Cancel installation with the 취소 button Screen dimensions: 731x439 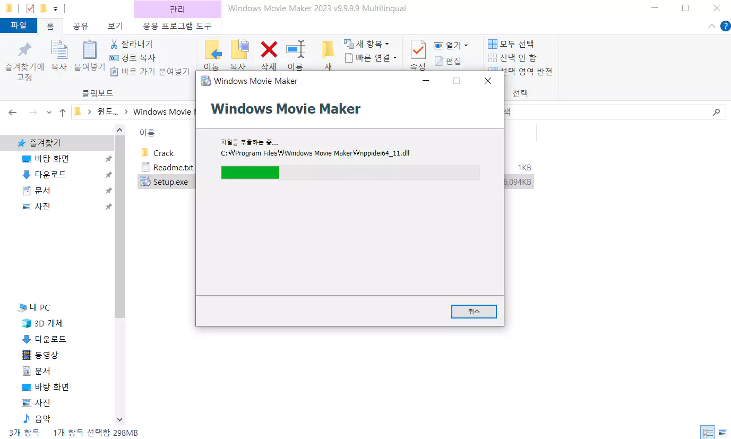click(474, 312)
